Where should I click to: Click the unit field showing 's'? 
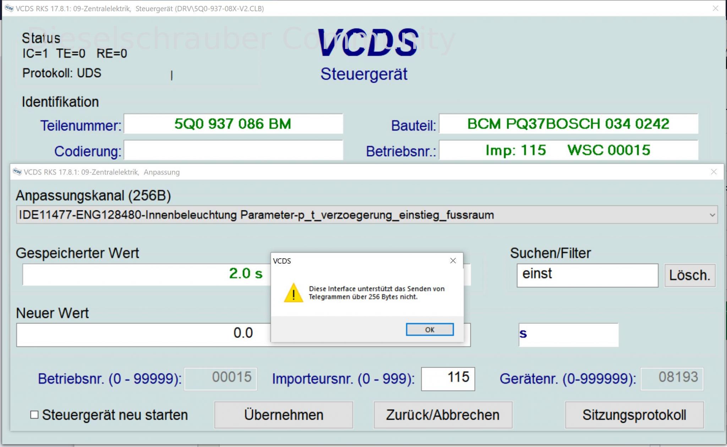click(x=569, y=335)
